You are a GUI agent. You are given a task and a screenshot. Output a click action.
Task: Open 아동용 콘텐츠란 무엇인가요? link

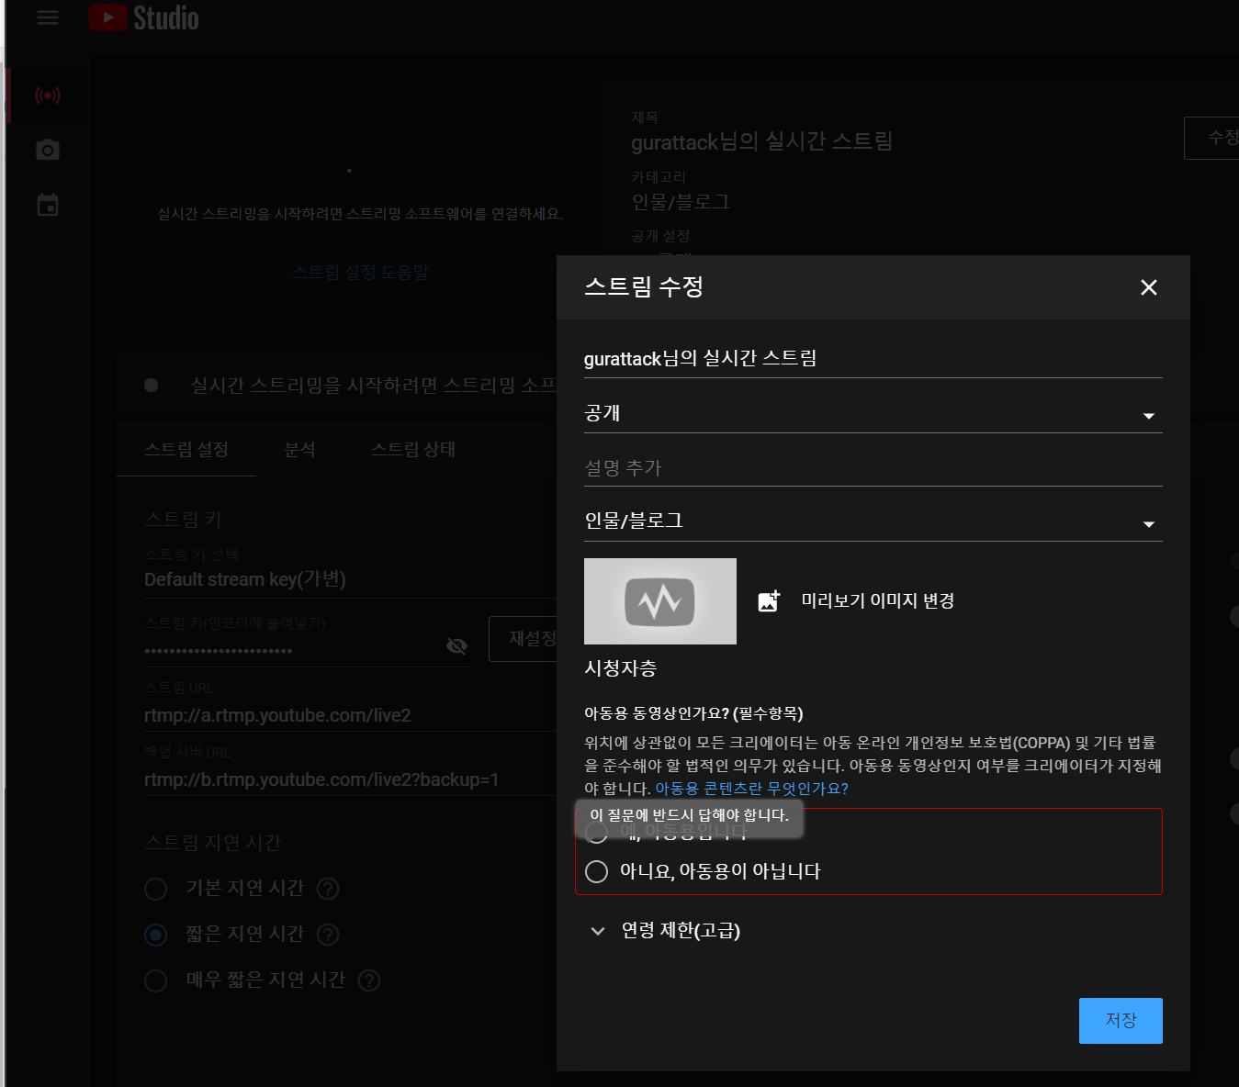click(x=752, y=789)
